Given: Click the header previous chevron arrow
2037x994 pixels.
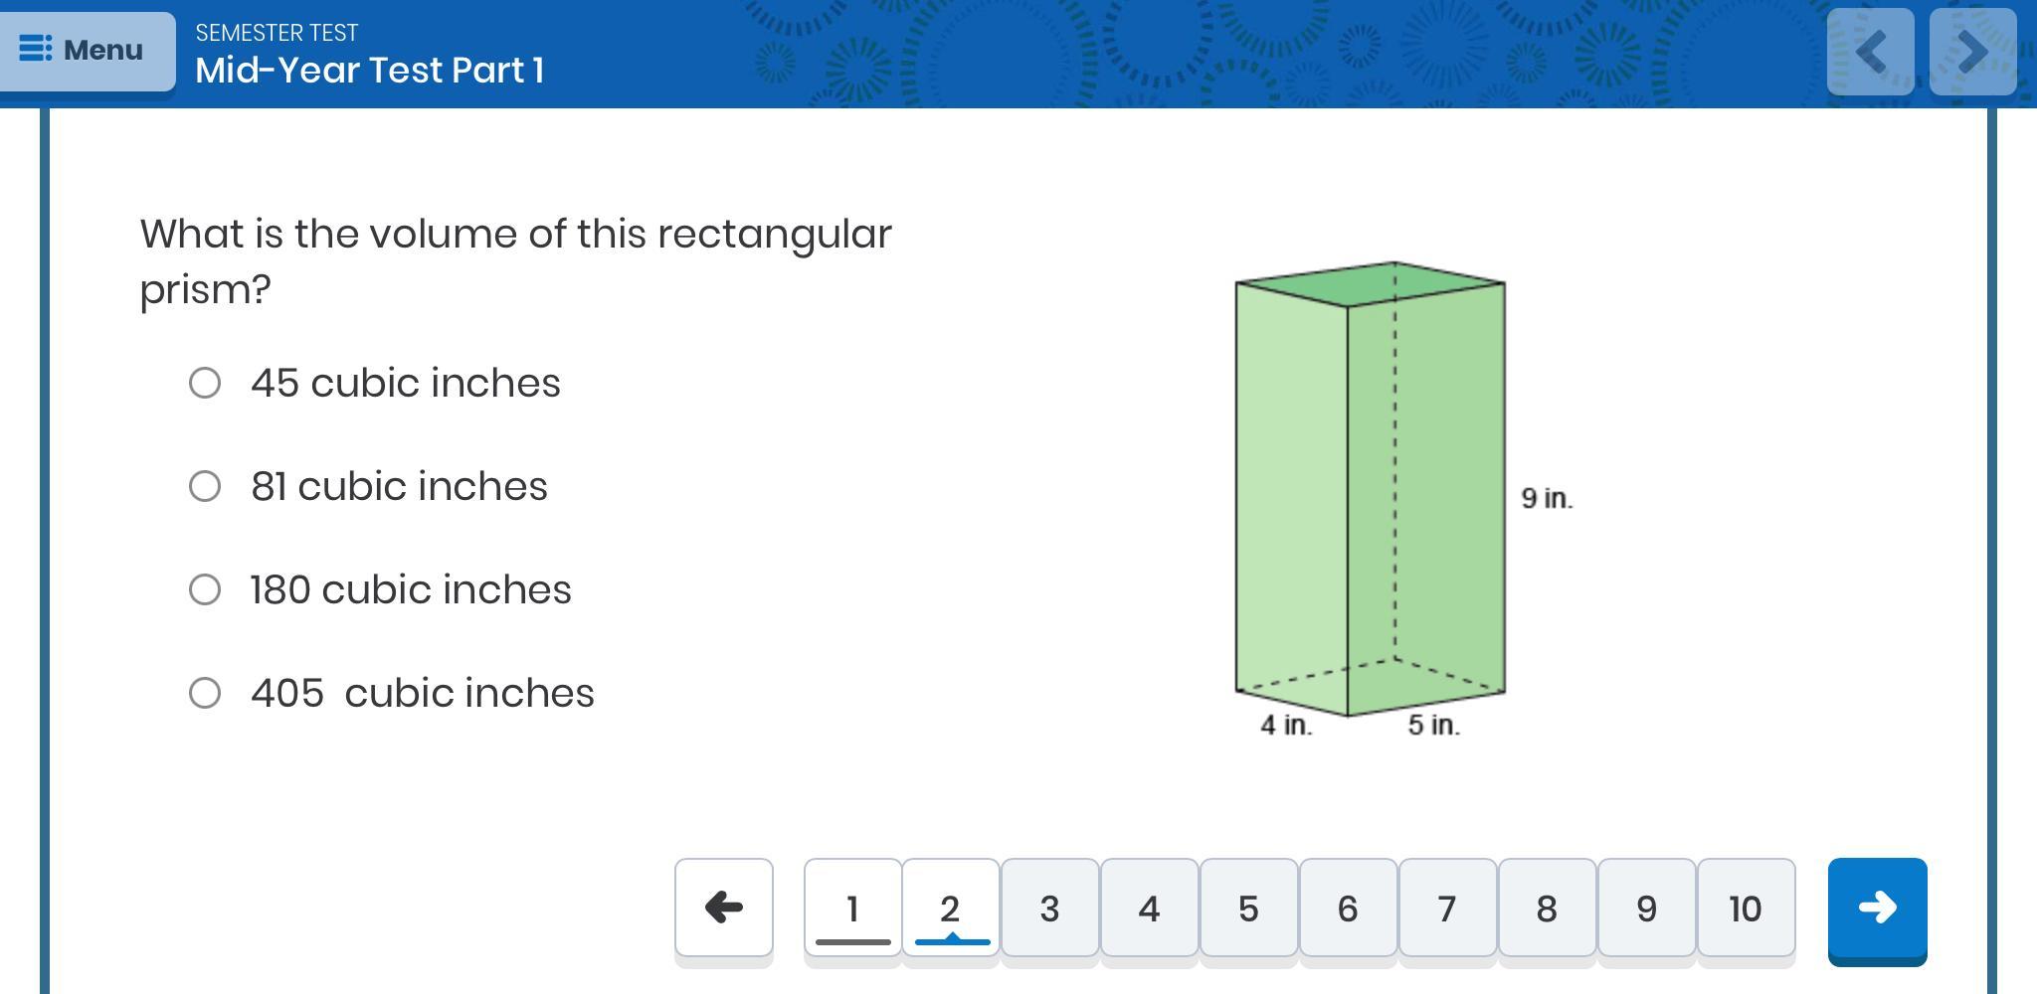Looking at the screenshot, I should (1870, 52).
